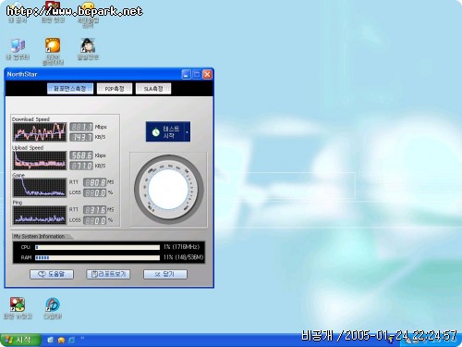Click the 닫기 close button
The height and width of the screenshot is (347, 462).
pyautogui.click(x=165, y=274)
